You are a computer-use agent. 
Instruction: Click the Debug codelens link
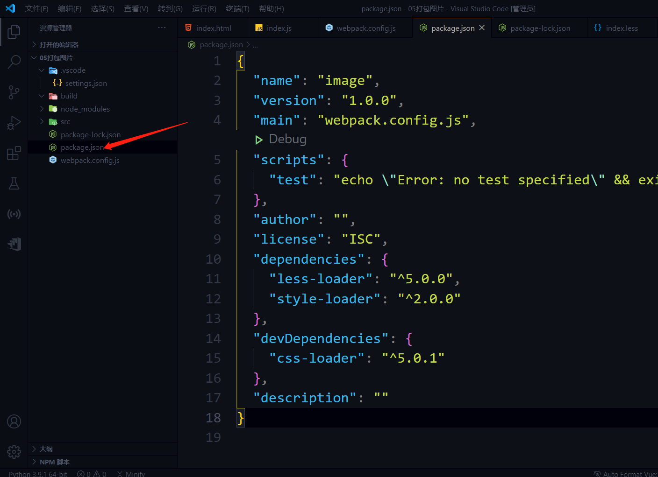(x=288, y=139)
